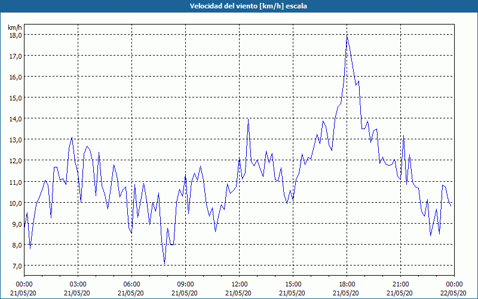Select the 13,0 y-axis value
This screenshot has width=478, height=299.
[16, 140]
